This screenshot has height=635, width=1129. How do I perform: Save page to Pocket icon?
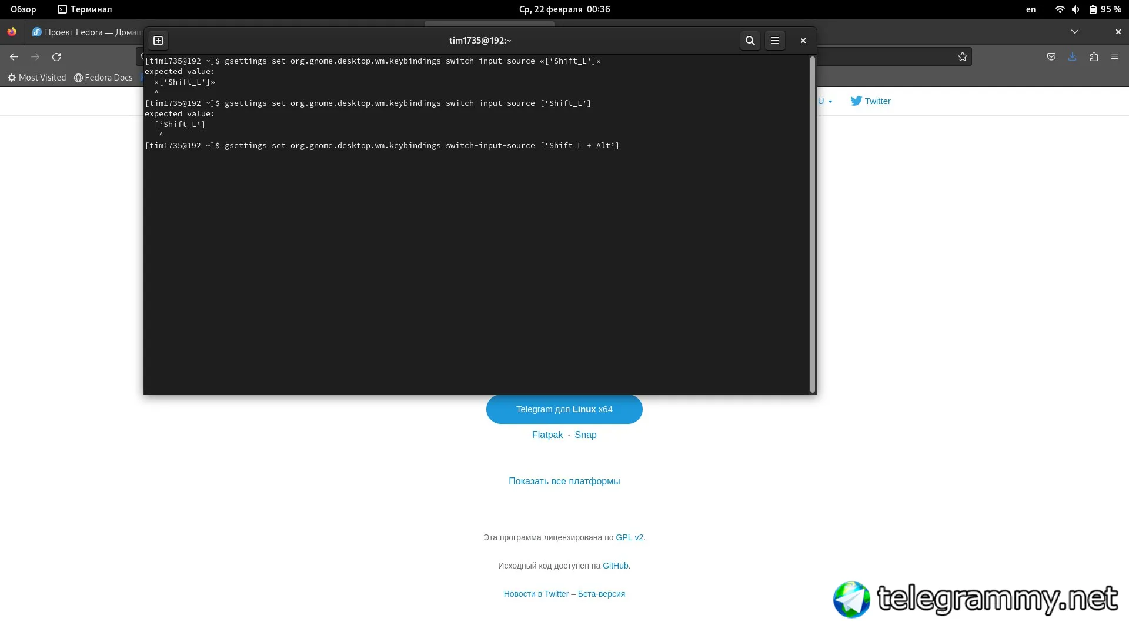coord(1051,57)
